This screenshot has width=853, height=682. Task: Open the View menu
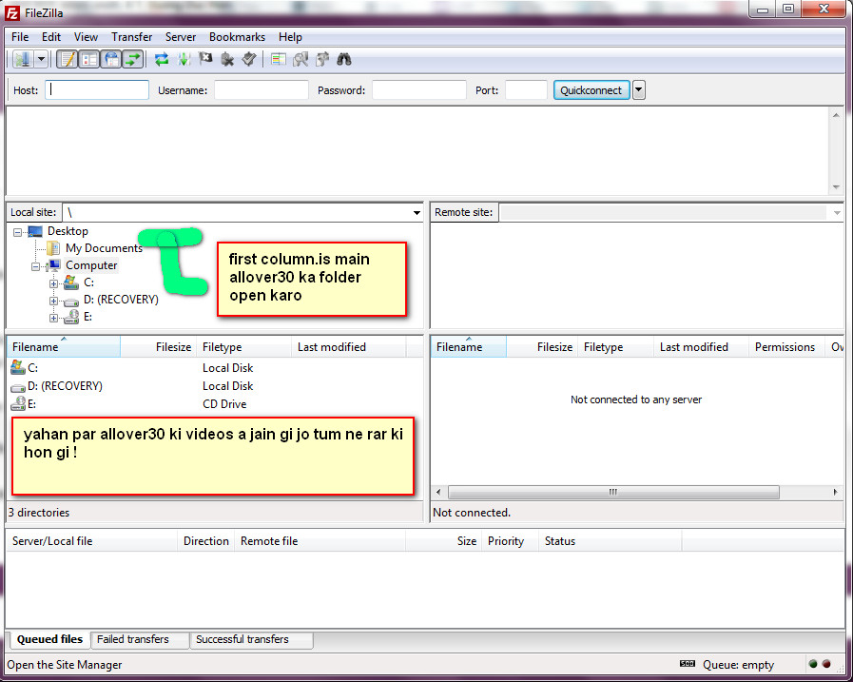click(86, 37)
